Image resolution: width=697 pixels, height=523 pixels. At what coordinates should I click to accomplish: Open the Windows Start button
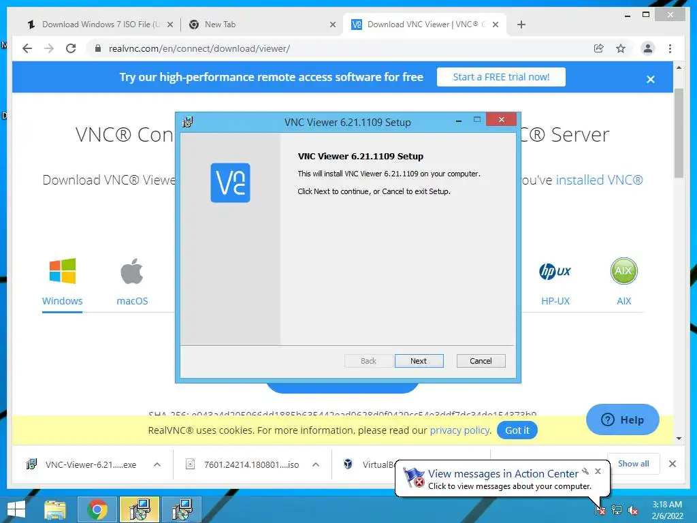pos(16,509)
